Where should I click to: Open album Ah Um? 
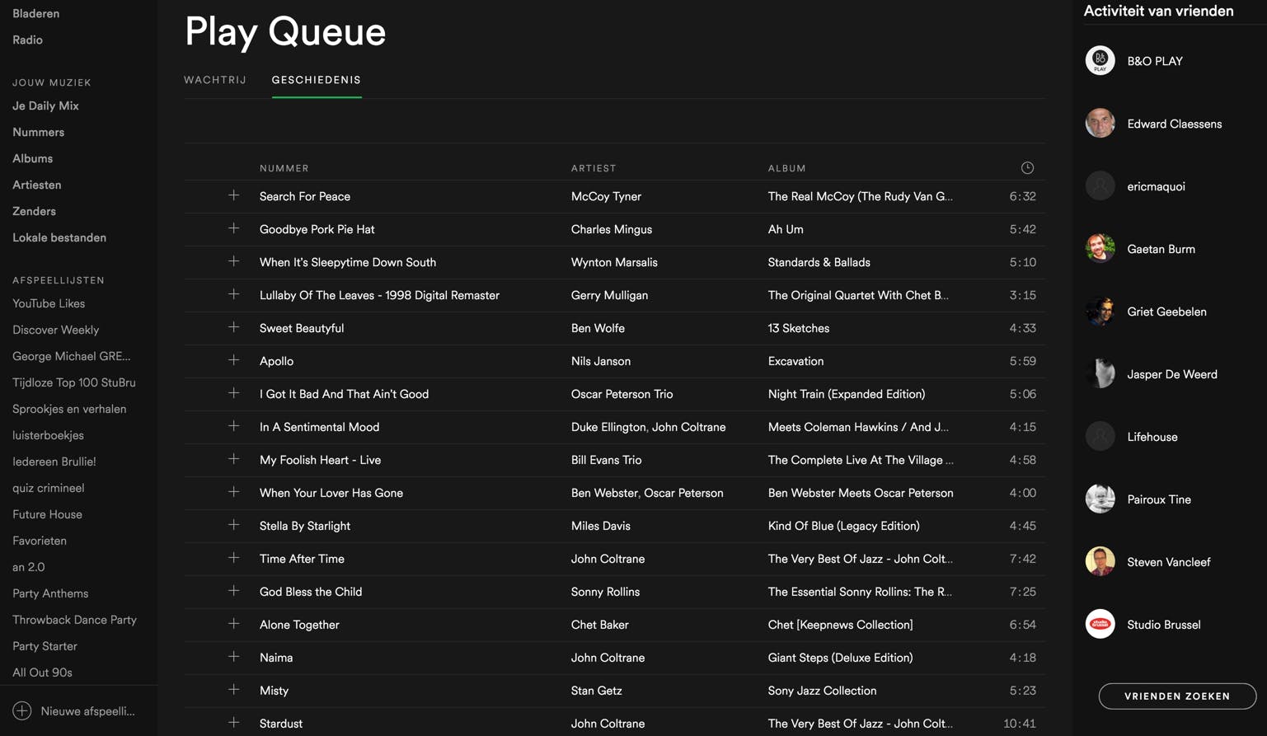point(786,229)
